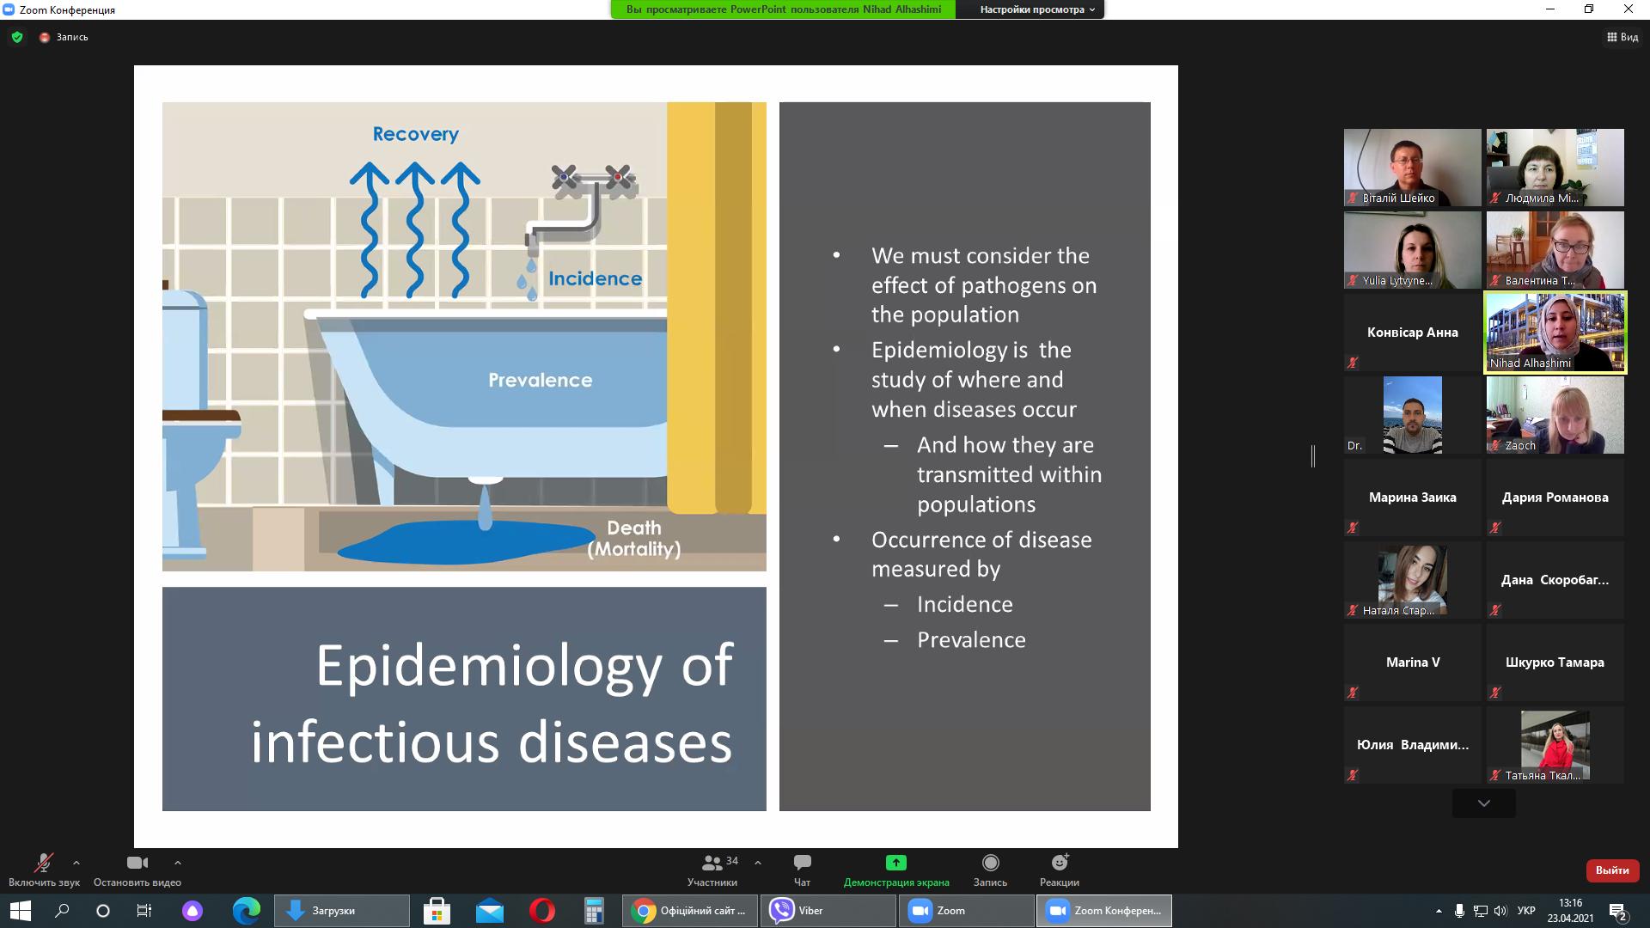Open the Чат chat panel

point(802,870)
